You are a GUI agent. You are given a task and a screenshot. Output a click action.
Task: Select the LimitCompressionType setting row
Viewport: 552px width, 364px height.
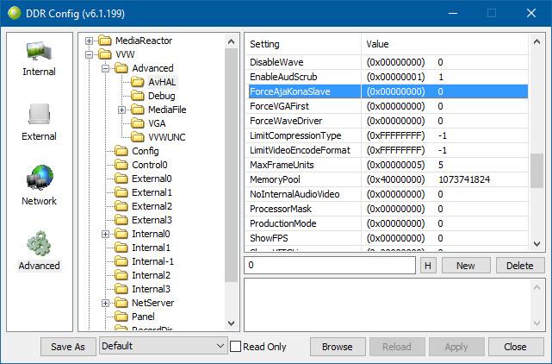(387, 135)
